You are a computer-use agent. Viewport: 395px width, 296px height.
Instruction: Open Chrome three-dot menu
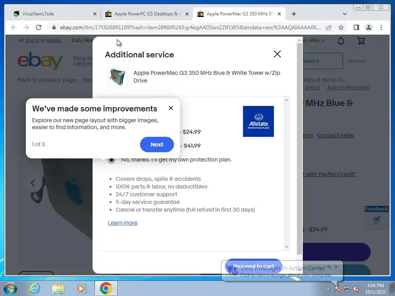point(381,27)
